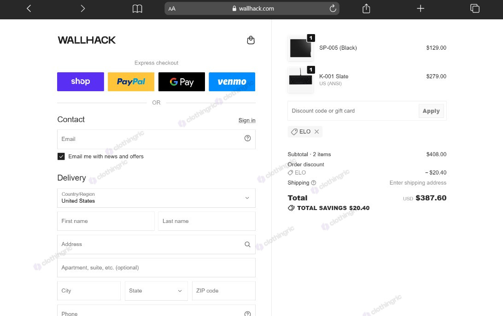This screenshot has width=503, height=316.
Task: Click the WALLHACK store logo
Action: click(87, 40)
